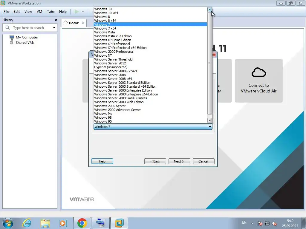The image size is (306, 229).
Task: Click the Home tab house icon
Action: click(x=65, y=23)
